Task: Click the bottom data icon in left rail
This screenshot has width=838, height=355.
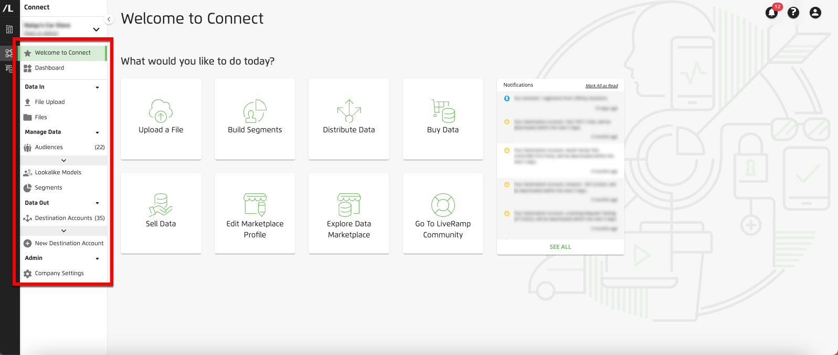Action: tap(9, 68)
